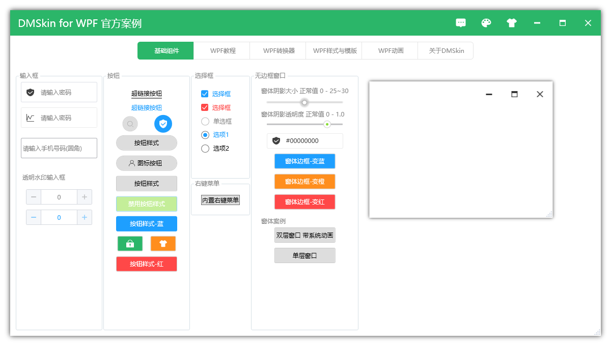This screenshot has height=346, width=611.
Task: Click the shadow opacity slider thumb
Action: 327,124
